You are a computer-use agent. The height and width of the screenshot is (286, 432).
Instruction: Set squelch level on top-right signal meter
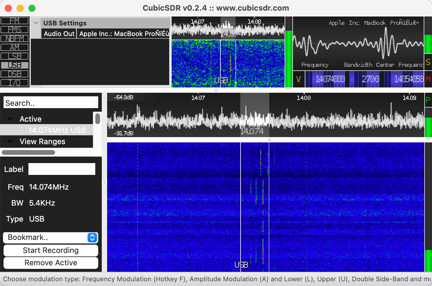tap(428, 35)
